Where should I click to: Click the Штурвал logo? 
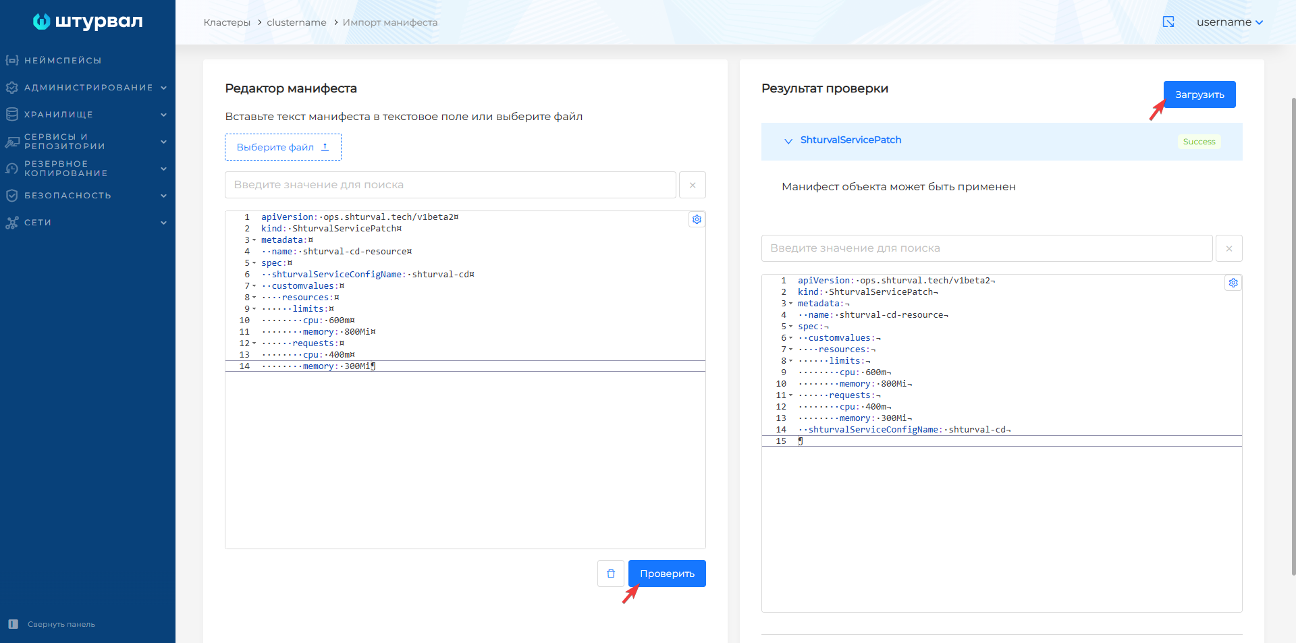pyautogui.click(x=88, y=22)
